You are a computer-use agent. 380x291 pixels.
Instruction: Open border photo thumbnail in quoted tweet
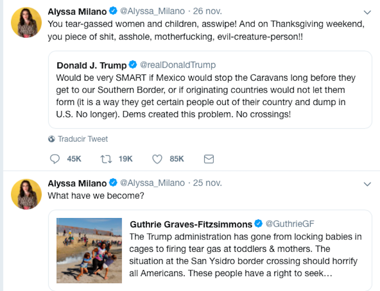click(x=89, y=250)
